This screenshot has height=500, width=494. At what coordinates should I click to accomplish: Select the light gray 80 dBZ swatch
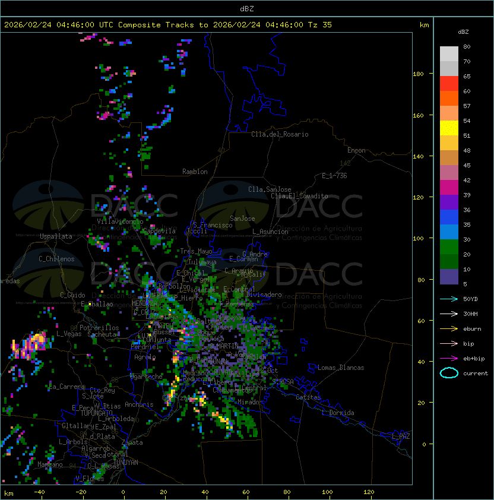click(x=449, y=53)
